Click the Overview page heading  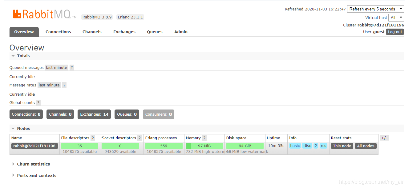(x=27, y=48)
